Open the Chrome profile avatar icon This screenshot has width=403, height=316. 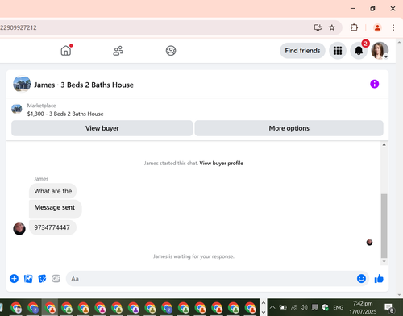[x=377, y=27]
